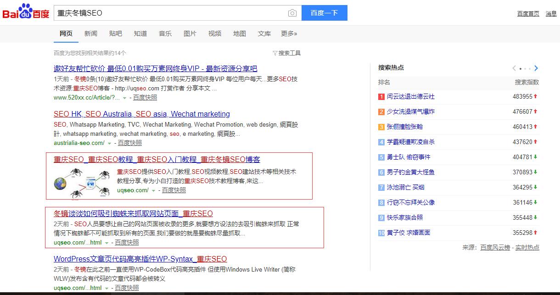Click the spider diagram thumbnail image

tap(82, 184)
